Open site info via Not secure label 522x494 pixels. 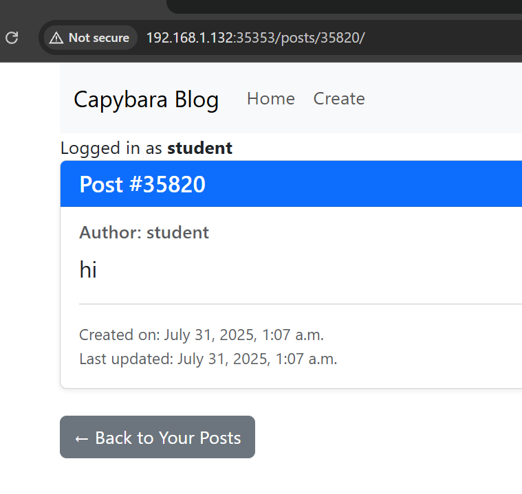coord(98,38)
